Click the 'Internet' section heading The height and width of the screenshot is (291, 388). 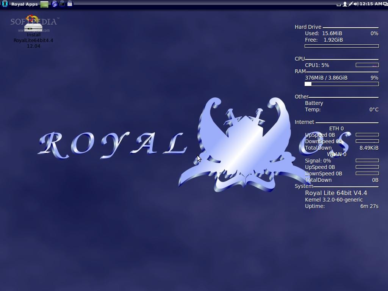pyautogui.click(x=304, y=122)
